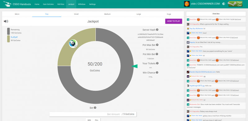Toggle the dark mode contrast icon
Viewport: 248px width, 121px height.
click(224, 4)
